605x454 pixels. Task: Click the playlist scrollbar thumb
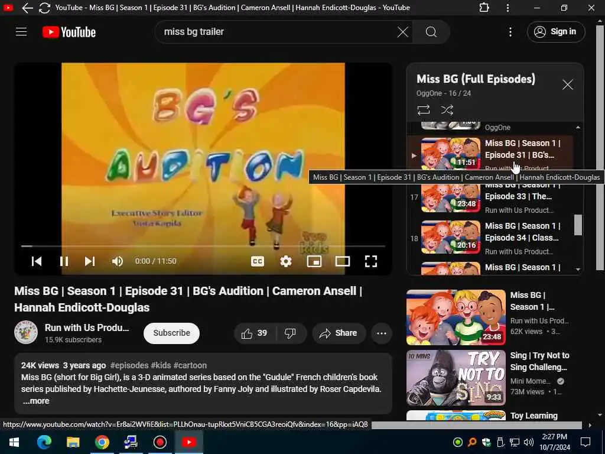[578, 225]
